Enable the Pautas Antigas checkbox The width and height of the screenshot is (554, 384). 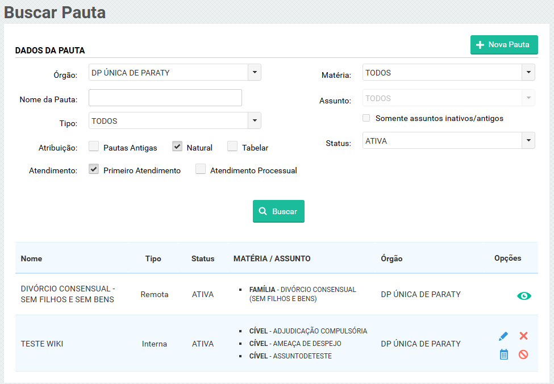94,147
